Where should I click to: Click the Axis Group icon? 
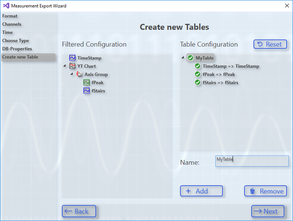coord(79,74)
